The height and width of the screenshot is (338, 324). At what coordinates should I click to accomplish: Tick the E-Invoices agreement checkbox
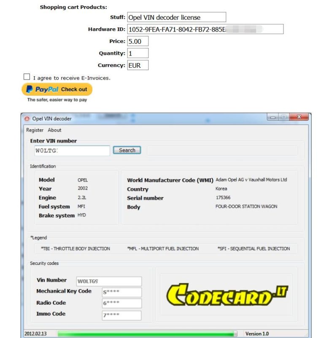(x=27, y=77)
